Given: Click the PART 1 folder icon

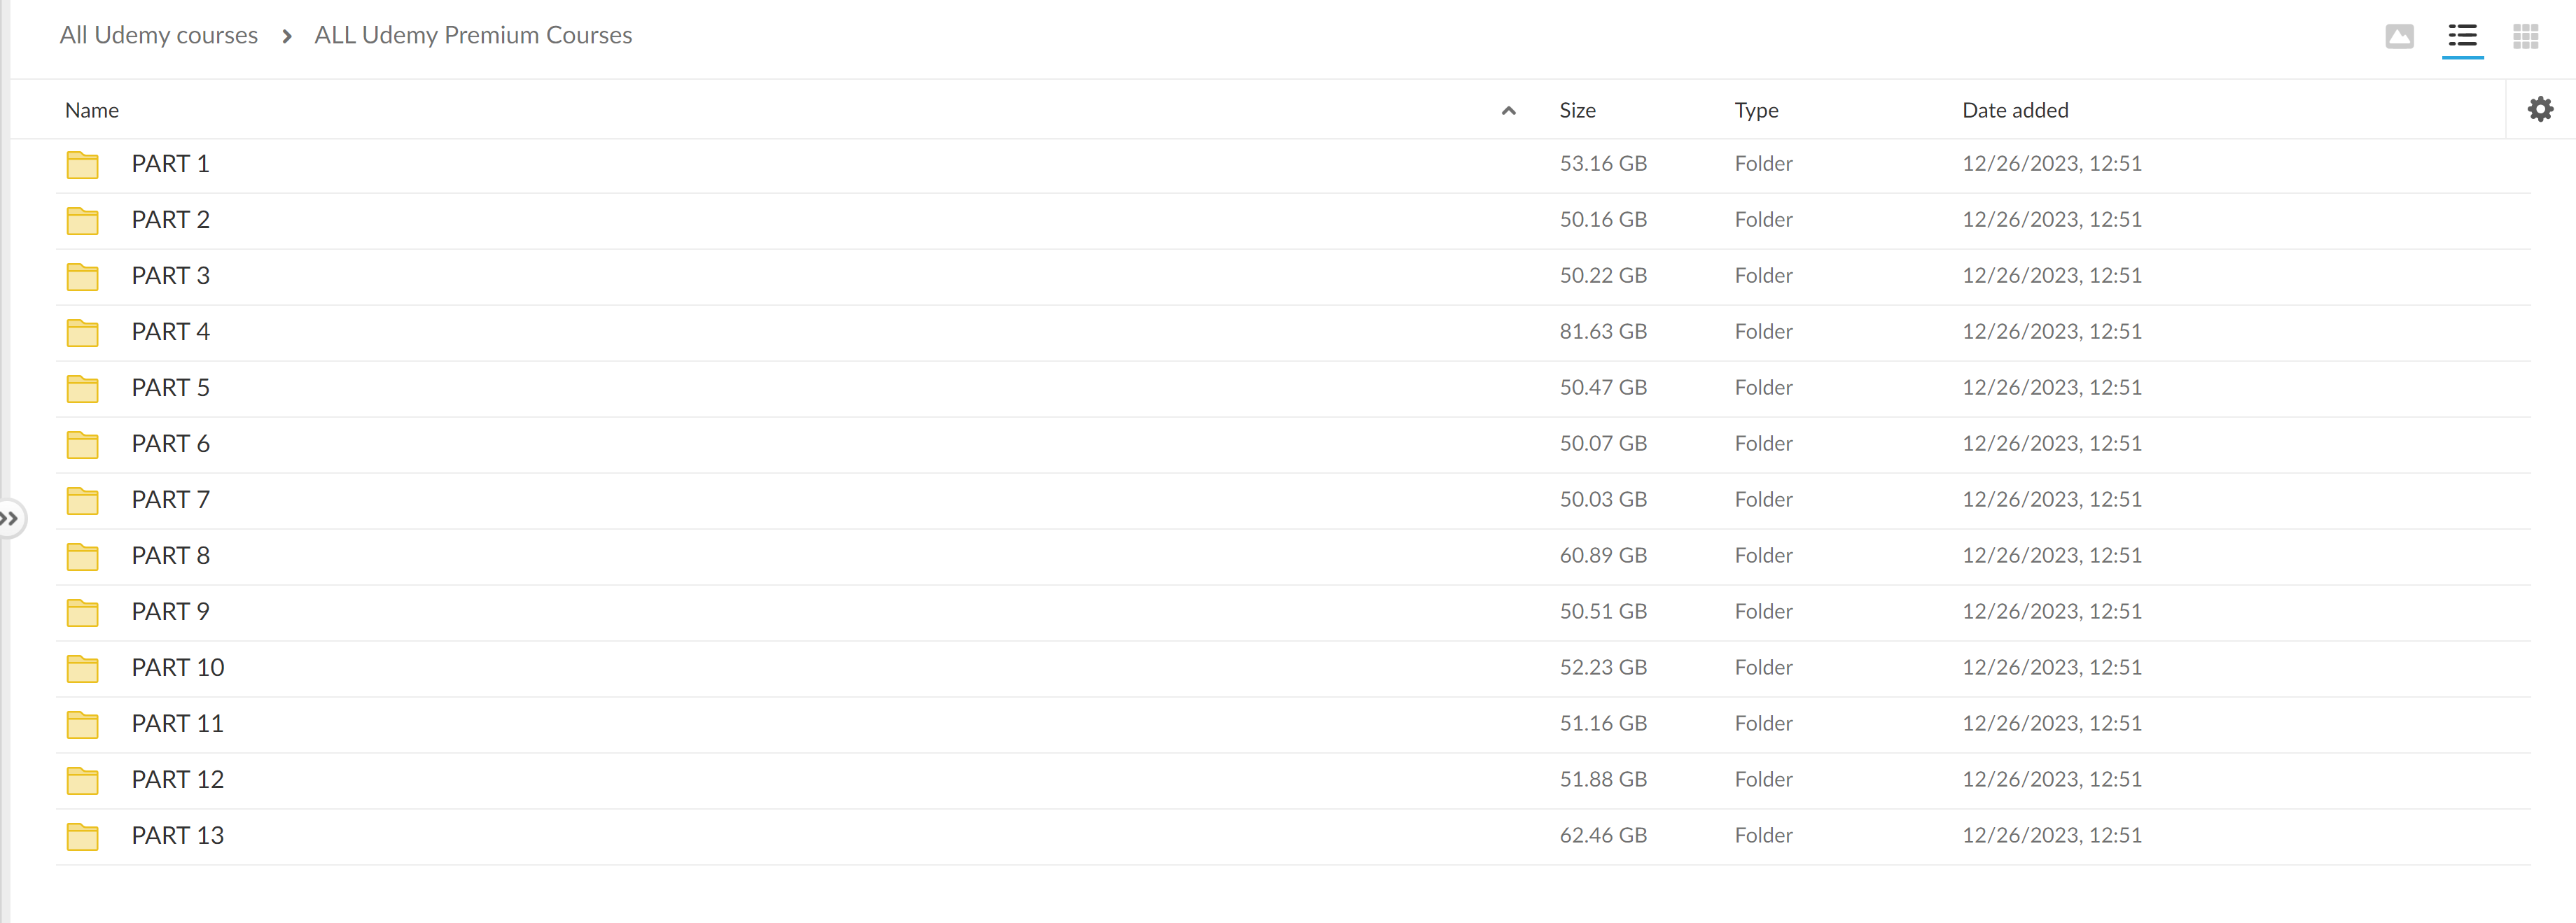Looking at the screenshot, I should click(82, 165).
